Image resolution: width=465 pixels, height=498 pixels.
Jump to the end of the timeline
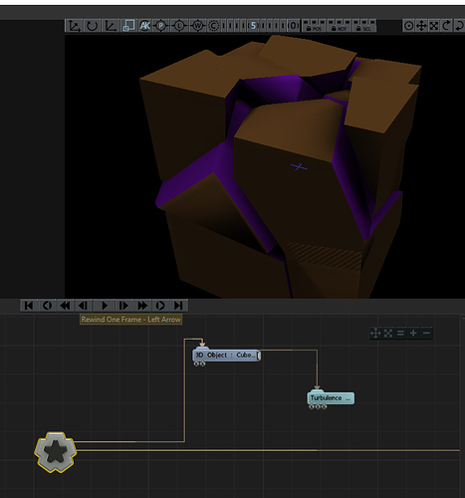pyautogui.click(x=178, y=306)
